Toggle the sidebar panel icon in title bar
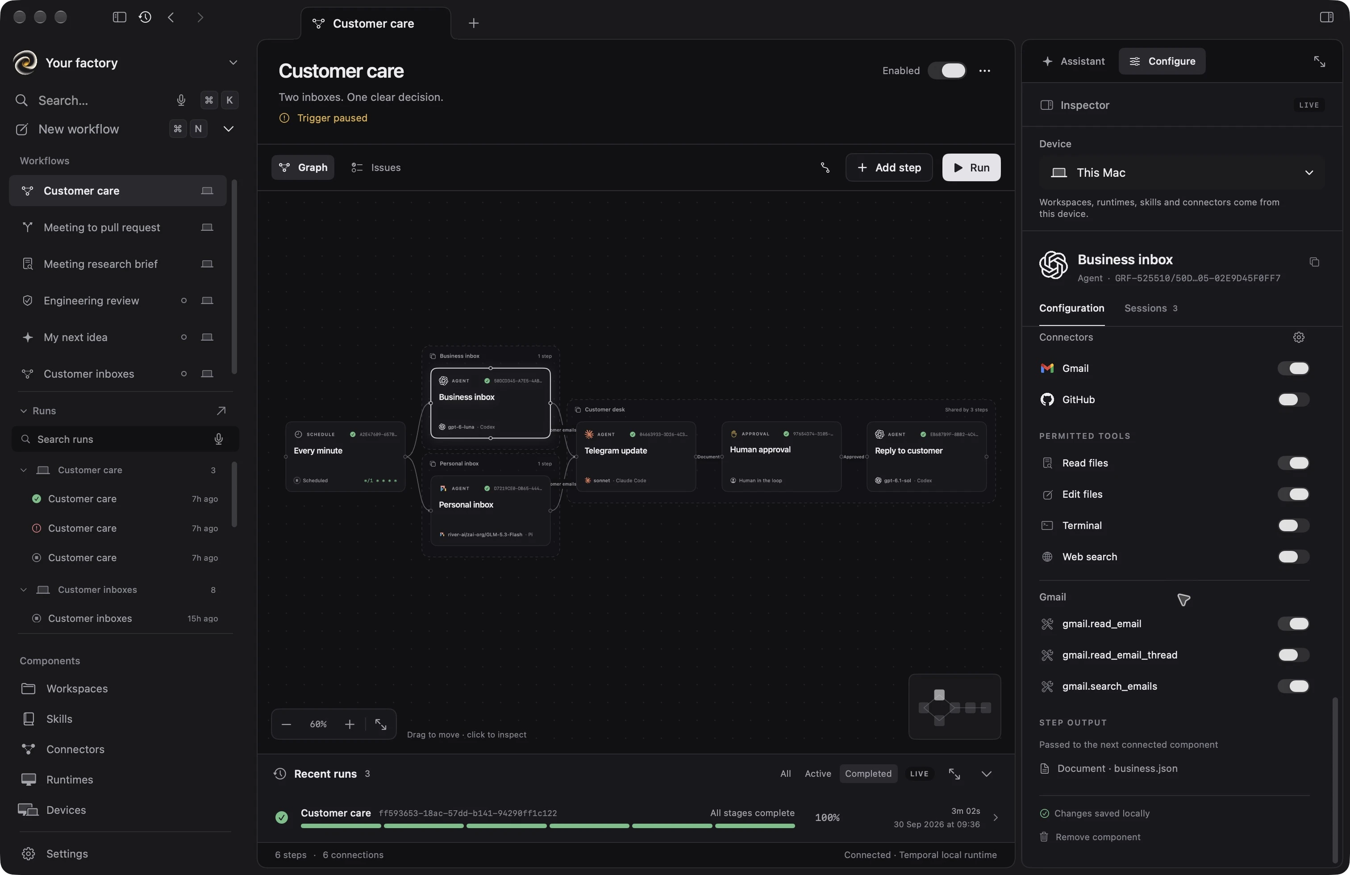The image size is (1350, 875). click(x=119, y=17)
